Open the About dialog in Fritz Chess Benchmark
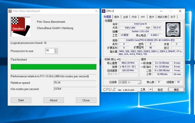The height and width of the screenshot is (123, 195). pos(54,100)
